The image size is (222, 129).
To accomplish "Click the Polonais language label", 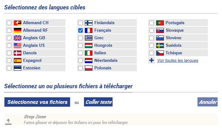I will 103,68.
